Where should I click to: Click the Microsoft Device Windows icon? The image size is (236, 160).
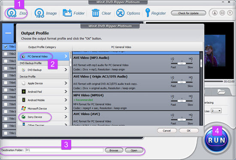pos(24,109)
